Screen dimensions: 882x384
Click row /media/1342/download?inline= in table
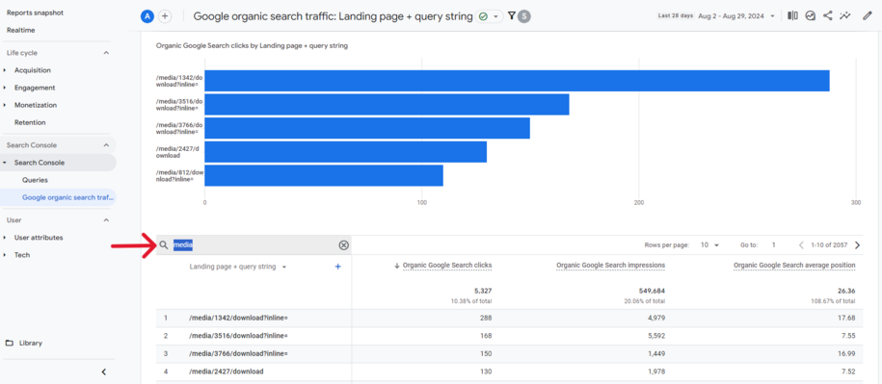(x=238, y=319)
